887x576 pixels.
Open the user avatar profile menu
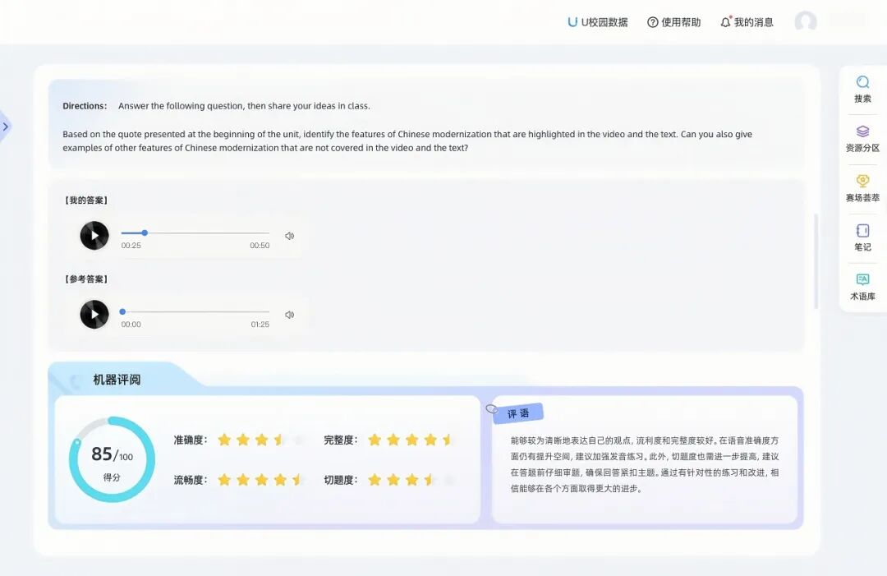806,22
